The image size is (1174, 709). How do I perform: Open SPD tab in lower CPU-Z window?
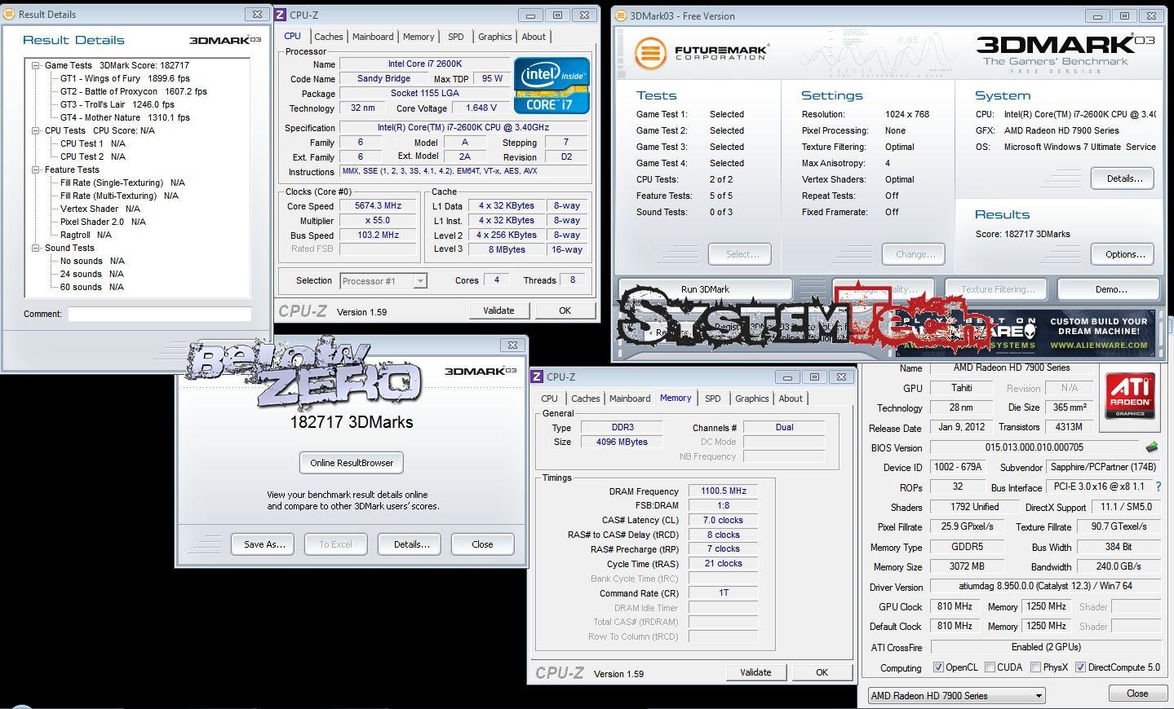713,399
